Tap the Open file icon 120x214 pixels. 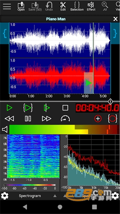(x=21, y=6)
